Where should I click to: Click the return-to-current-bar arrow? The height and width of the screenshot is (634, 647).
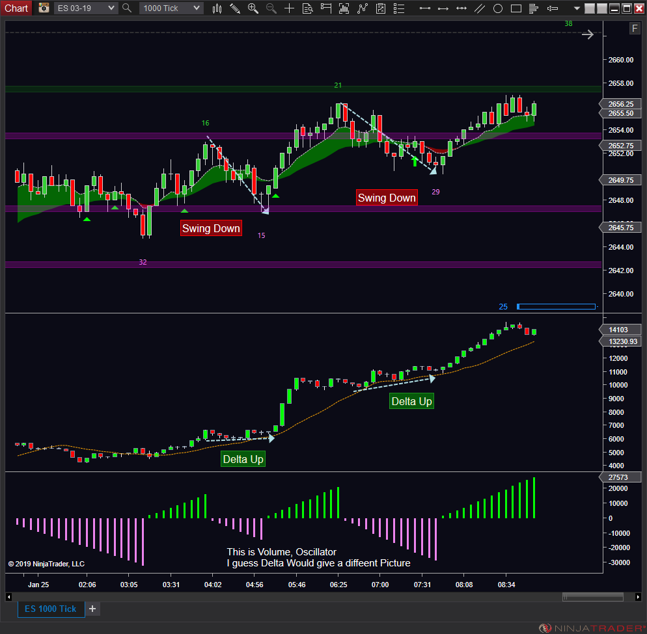[x=588, y=34]
